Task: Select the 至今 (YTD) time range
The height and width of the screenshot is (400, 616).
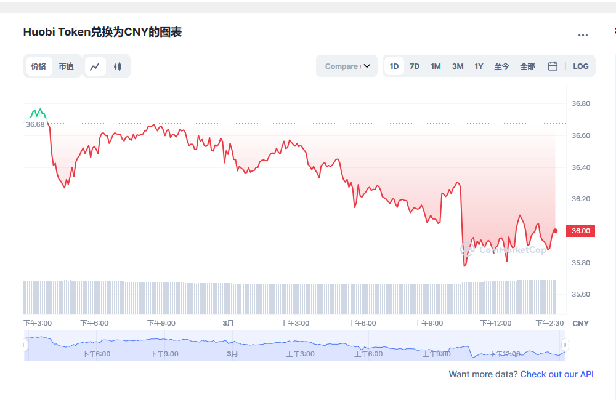Action: point(501,66)
